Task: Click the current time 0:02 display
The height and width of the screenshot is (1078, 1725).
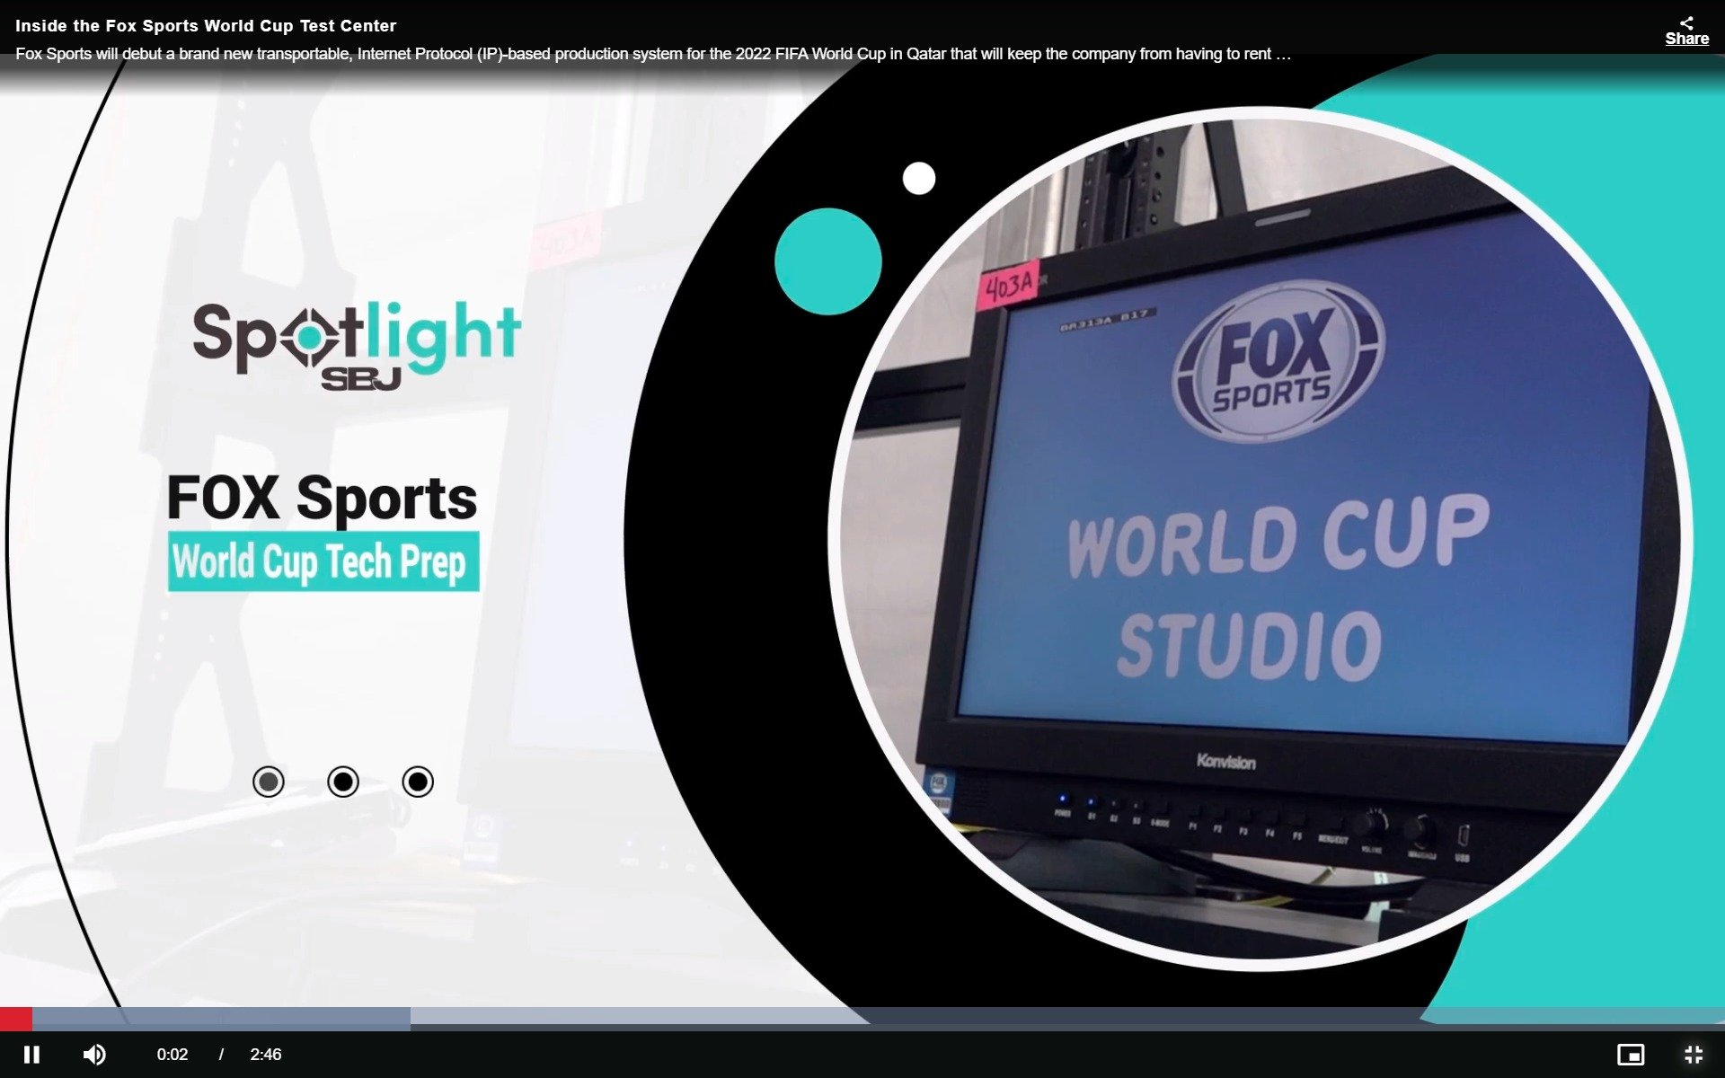Action: click(172, 1055)
